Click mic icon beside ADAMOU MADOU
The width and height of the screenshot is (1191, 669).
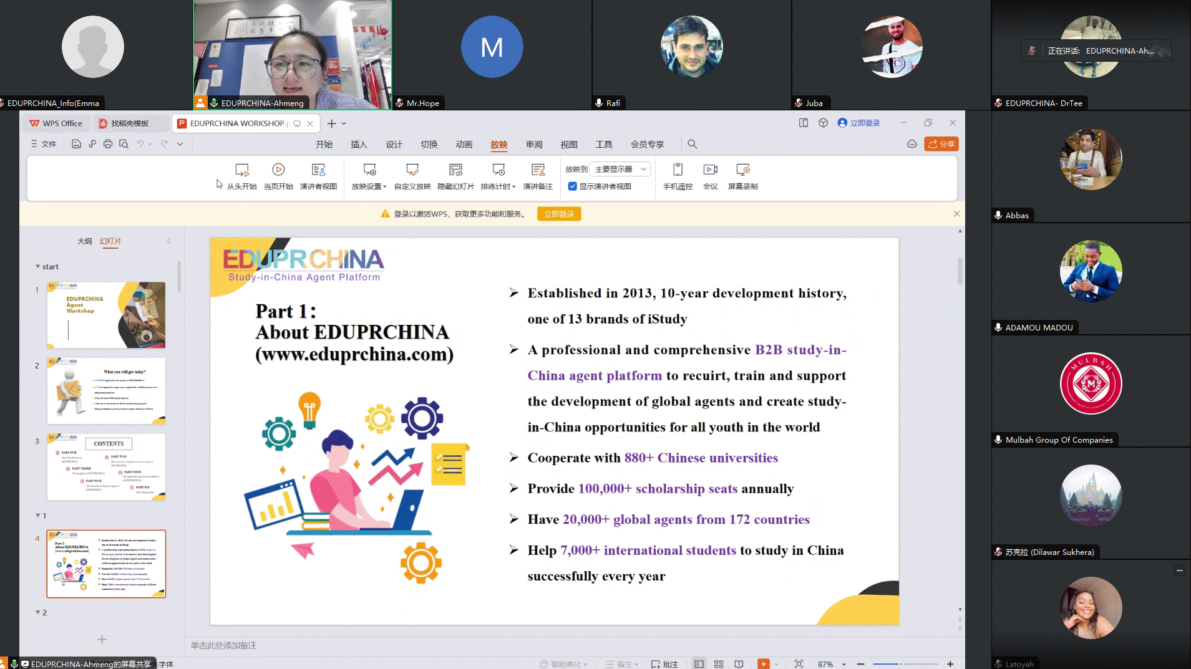coord(998,327)
